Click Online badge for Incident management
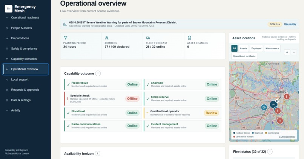Viewport: 304px width, 159px height. coord(212,126)
